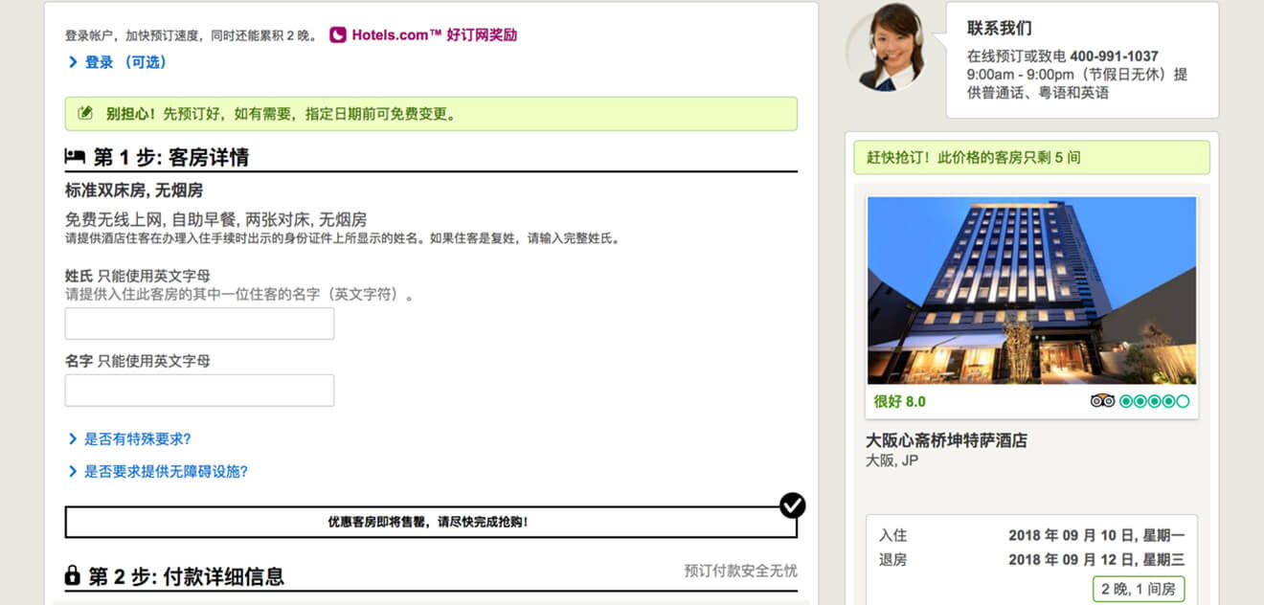Click the padlock icon beside 第 2 步
Screen dimensions: 1264x605
click(72, 575)
